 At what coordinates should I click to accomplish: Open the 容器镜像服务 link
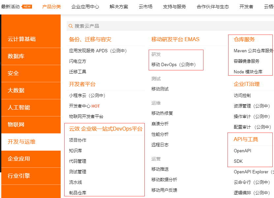point(246,61)
